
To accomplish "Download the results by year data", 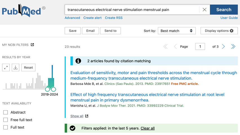I will coord(15,67).
